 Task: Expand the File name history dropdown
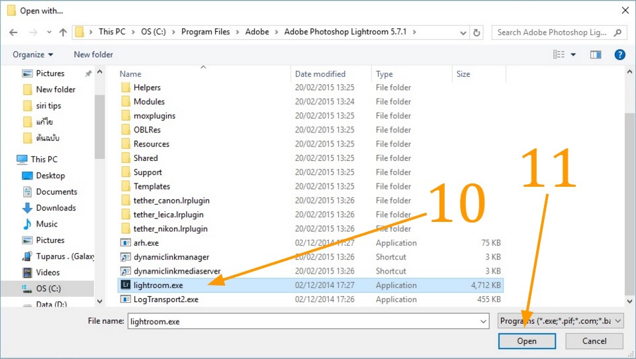[483, 321]
